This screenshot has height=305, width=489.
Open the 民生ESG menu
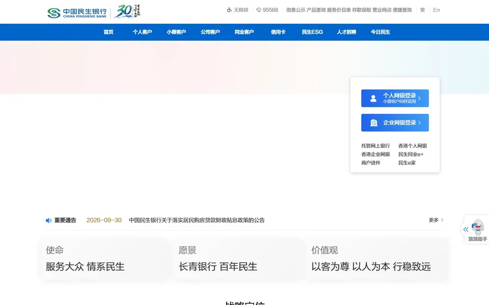312,32
